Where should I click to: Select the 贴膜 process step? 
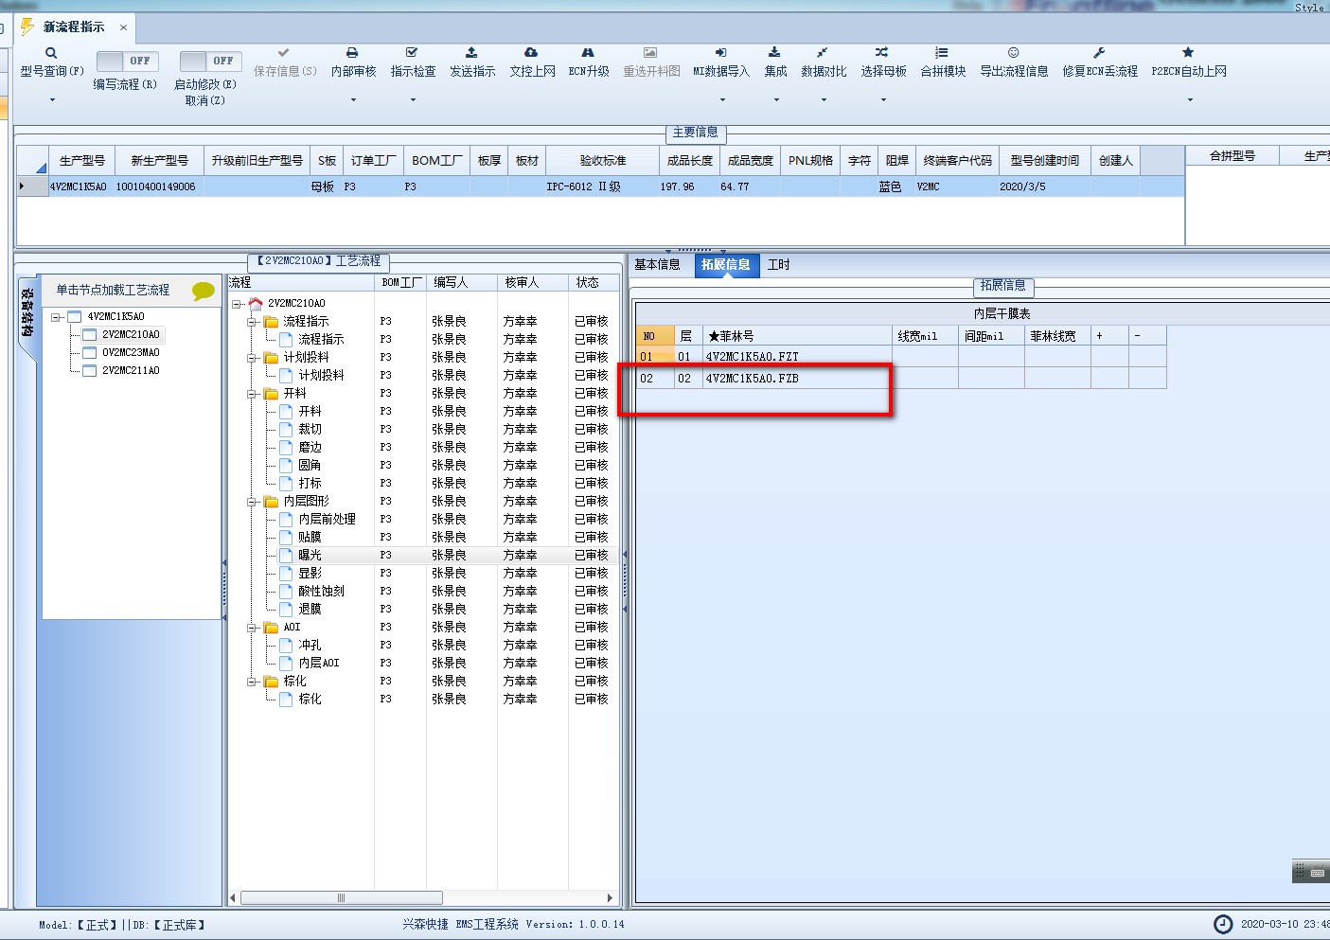[310, 538]
